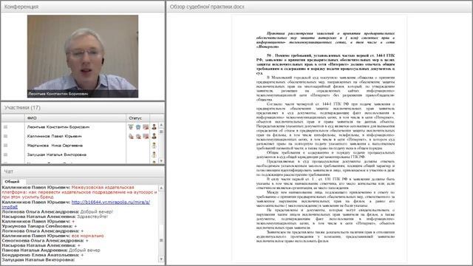Click chat line from Бондаренко Елена Анатольевна
This screenshot has height=266, width=473.
(43, 255)
